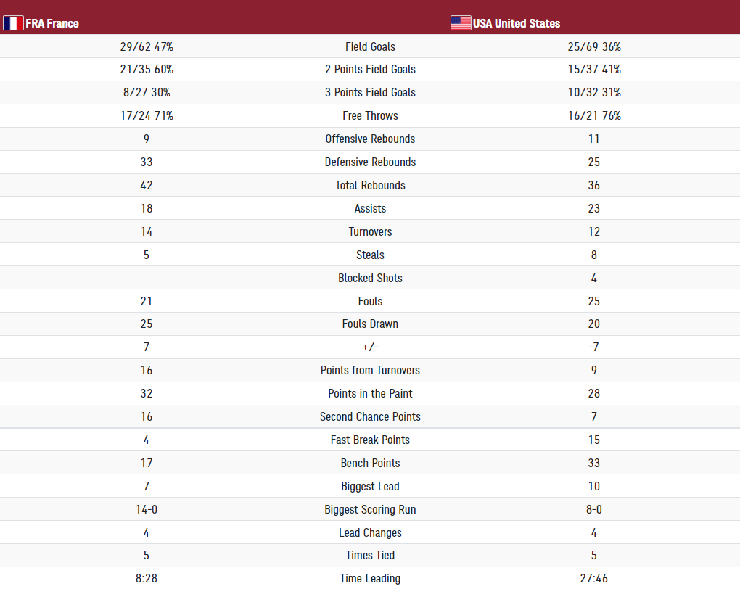This screenshot has height=589, width=740.
Task: Click the United States flag icon
Action: click(461, 23)
